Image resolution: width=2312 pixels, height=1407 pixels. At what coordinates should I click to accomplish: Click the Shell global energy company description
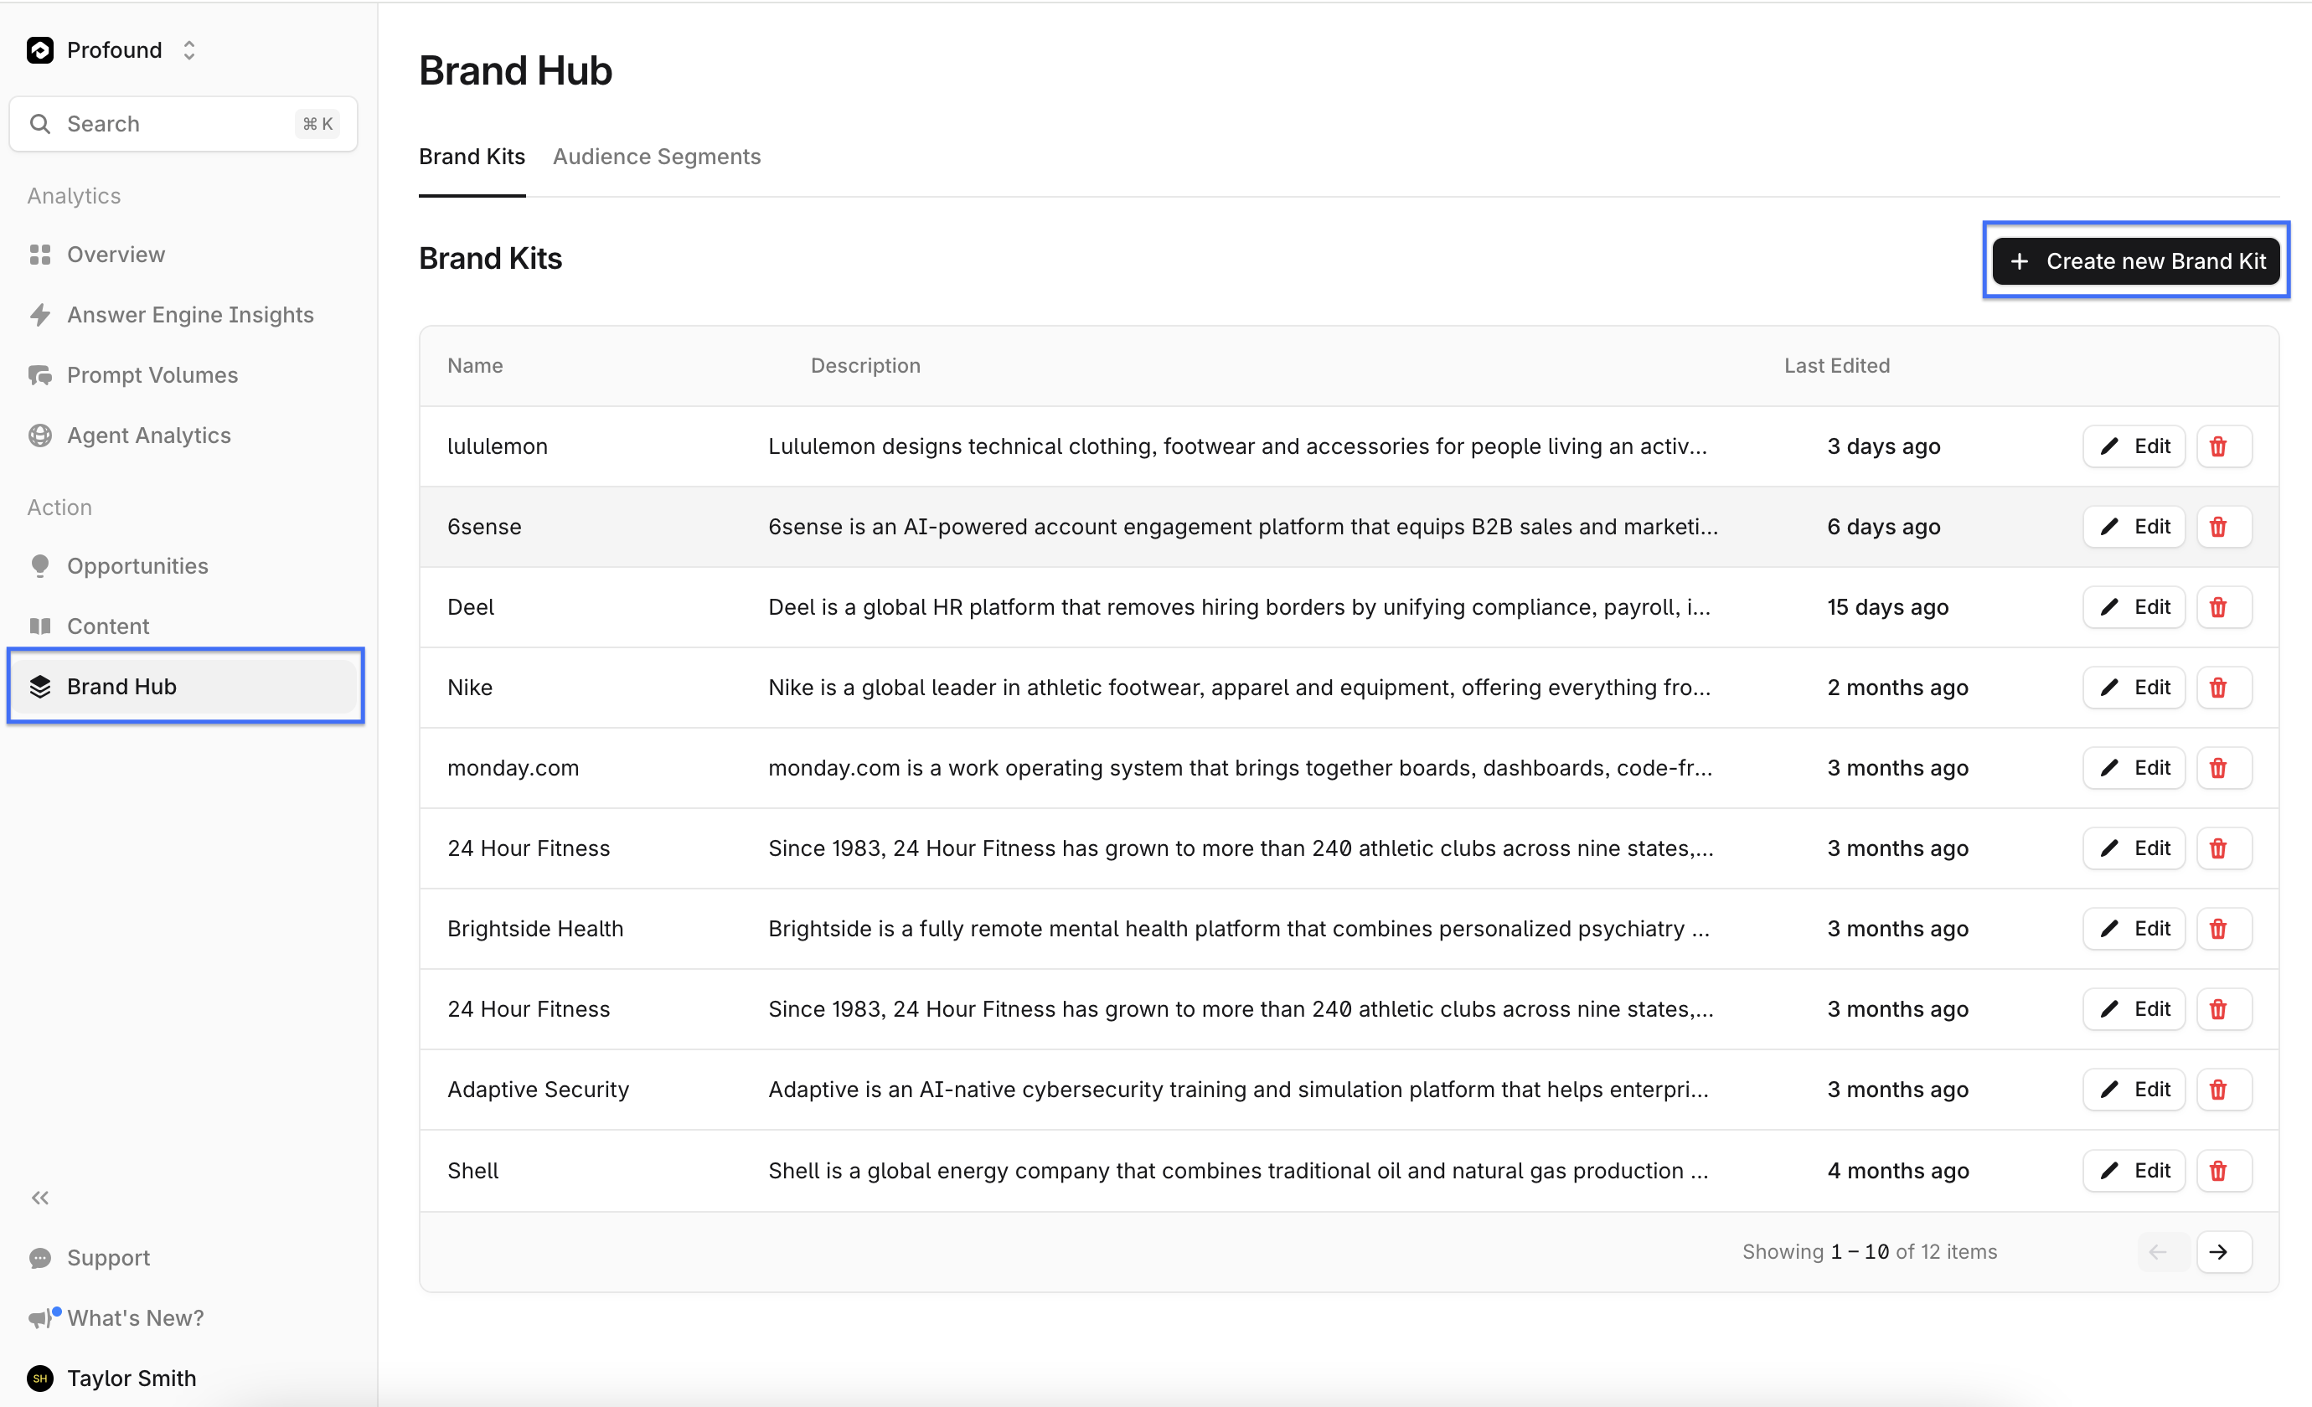pos(1239,1171)
